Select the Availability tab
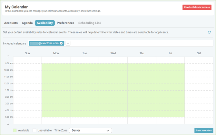Image resolution: width=216 pixels, height=135 pixels. tap(45, 23)
